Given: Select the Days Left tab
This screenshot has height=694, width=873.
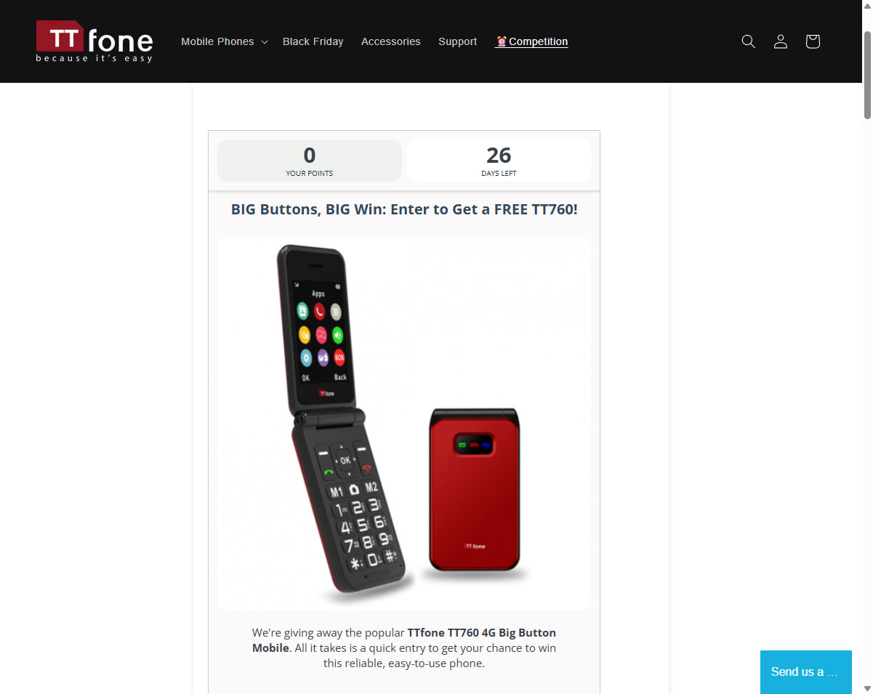Looking at the screenshot, I should 499,161.
